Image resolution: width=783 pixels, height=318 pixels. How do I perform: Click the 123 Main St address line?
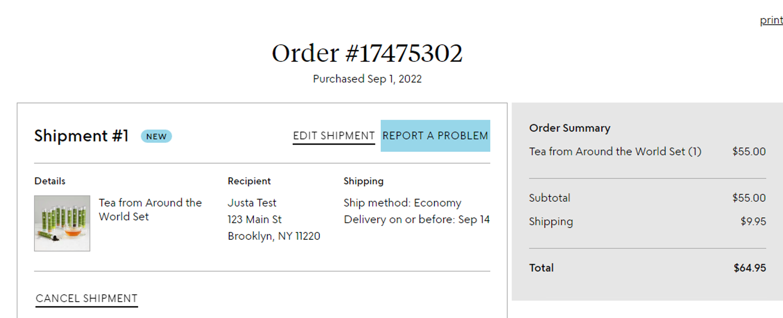click(255, 219)
